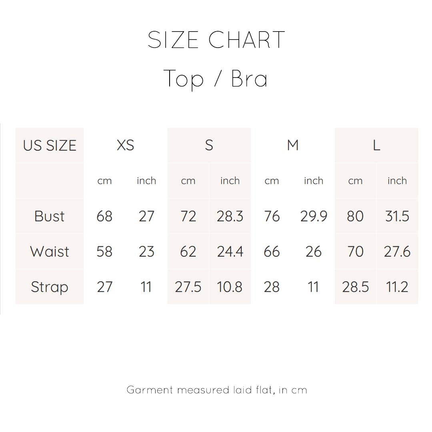Click the XS waist cm value 58
This screenshot has height=432, width=432.
[104, 252]
